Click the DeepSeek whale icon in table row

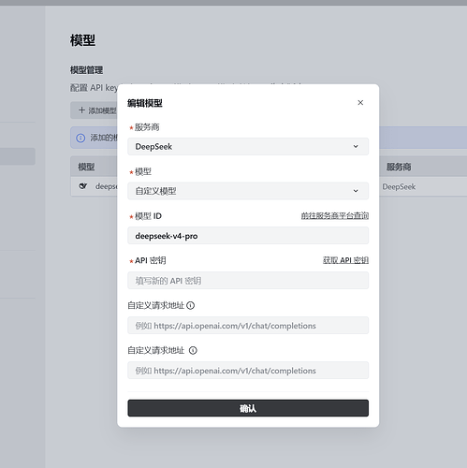[x=83, y=186]
